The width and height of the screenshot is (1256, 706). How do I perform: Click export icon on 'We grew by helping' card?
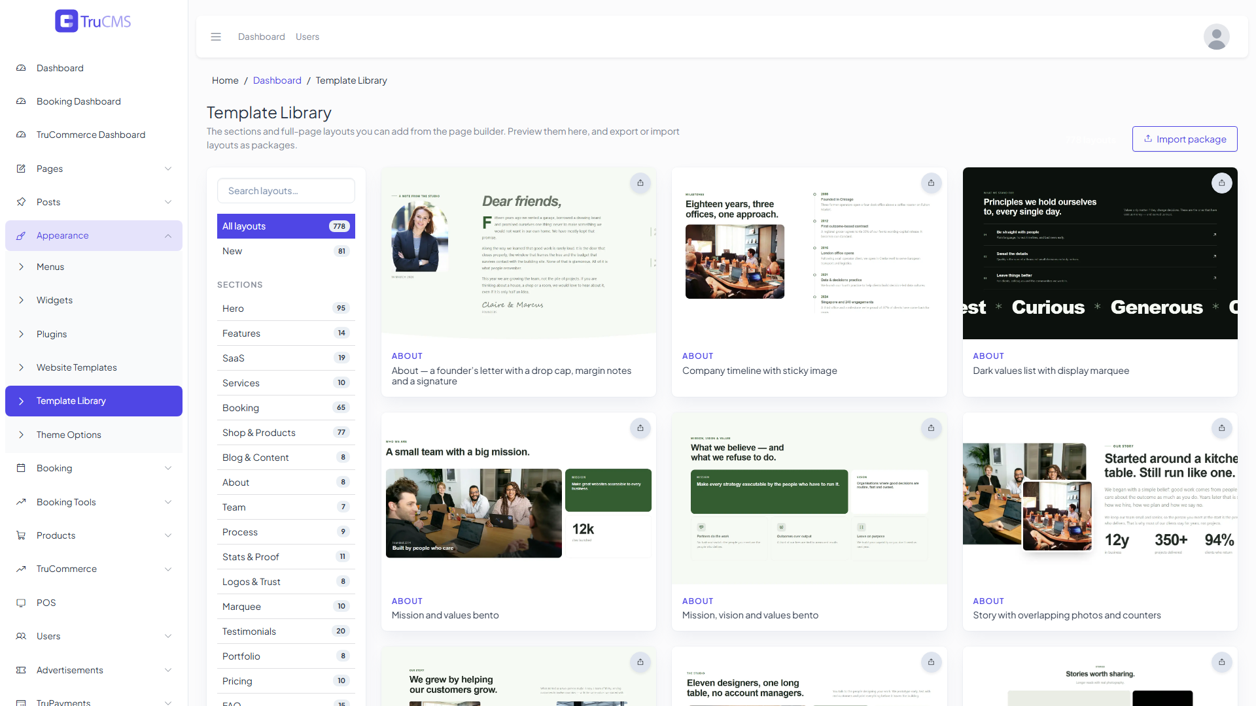coord(640,662)
